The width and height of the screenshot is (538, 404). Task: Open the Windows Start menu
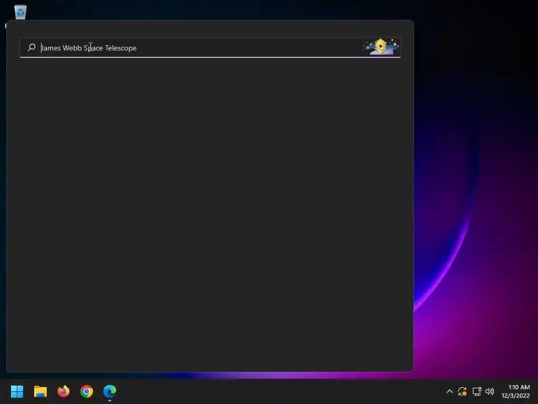[17, 391]
